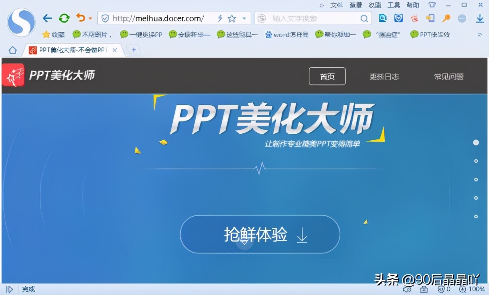Expand the address bar history dropdown
Viewport: 489px width, 295px height.
coord(244,18)
